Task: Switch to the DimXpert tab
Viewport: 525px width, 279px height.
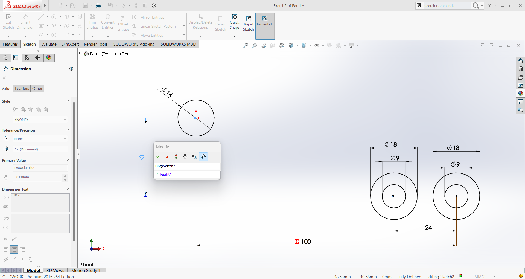Action: [70, 44]
